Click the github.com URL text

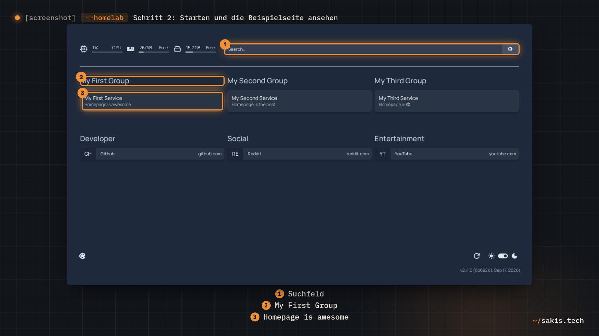coord(210,154)
